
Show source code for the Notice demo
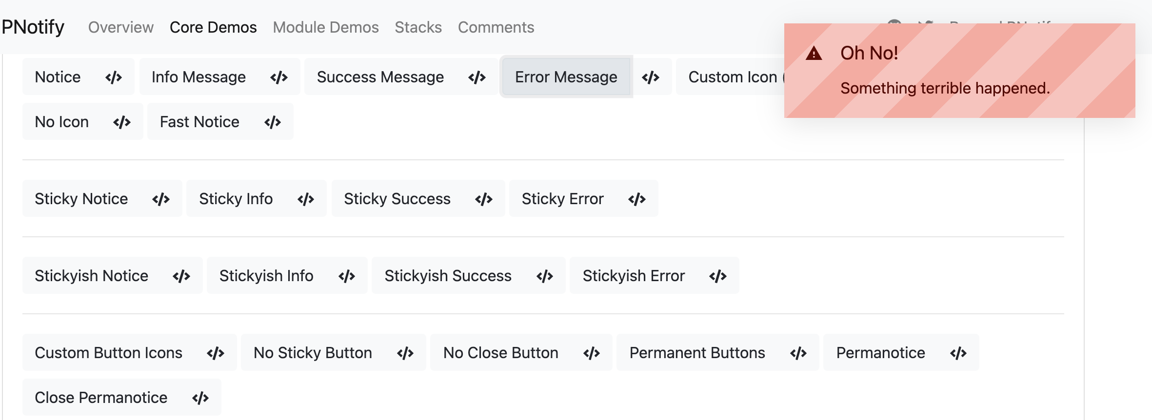114,77
